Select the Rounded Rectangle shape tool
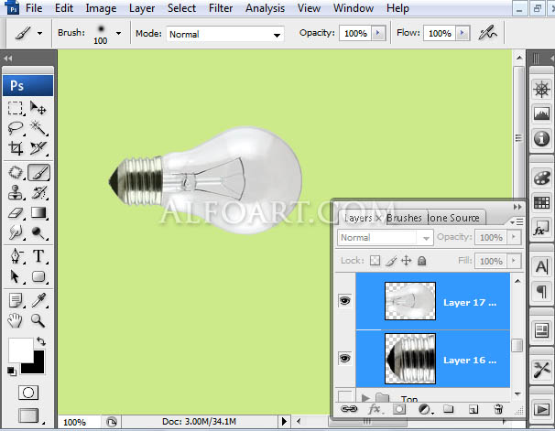The width and height of the screenshot is (555, 431). point(38,276)
